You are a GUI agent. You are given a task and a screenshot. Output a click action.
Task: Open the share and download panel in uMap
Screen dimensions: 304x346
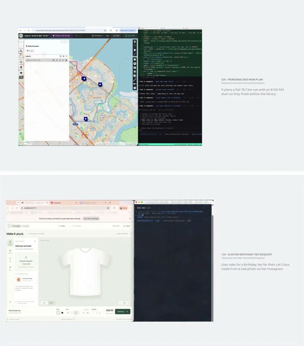[21, 62]
